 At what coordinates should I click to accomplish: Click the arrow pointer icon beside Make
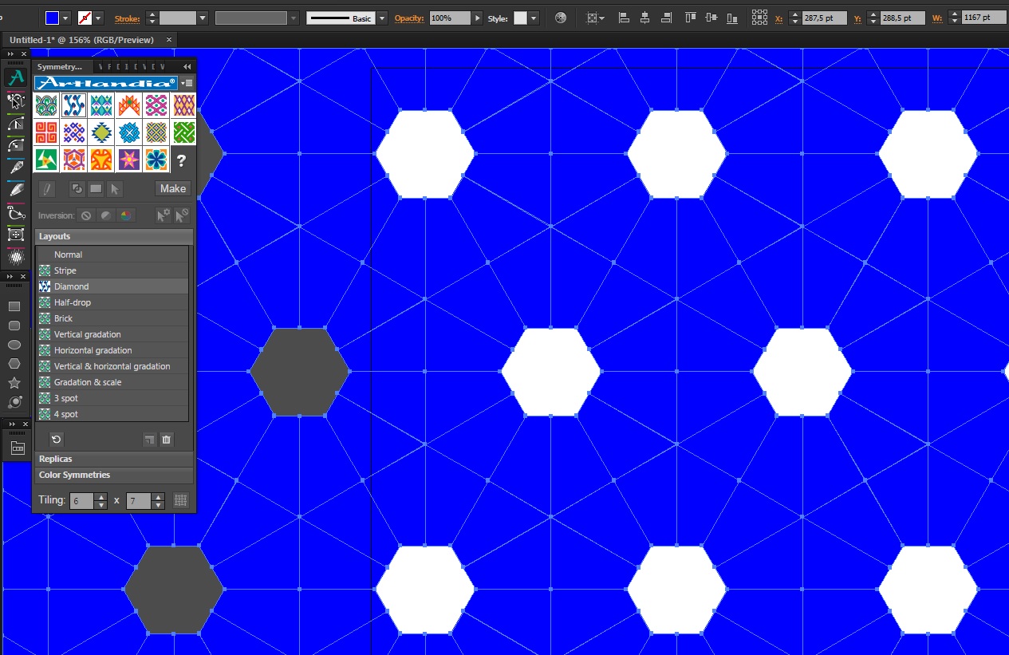tap(114, 189)
